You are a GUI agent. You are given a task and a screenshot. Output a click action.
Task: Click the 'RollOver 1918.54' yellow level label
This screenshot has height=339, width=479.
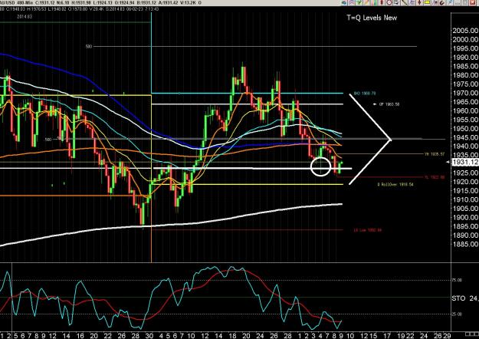(396, 185)
